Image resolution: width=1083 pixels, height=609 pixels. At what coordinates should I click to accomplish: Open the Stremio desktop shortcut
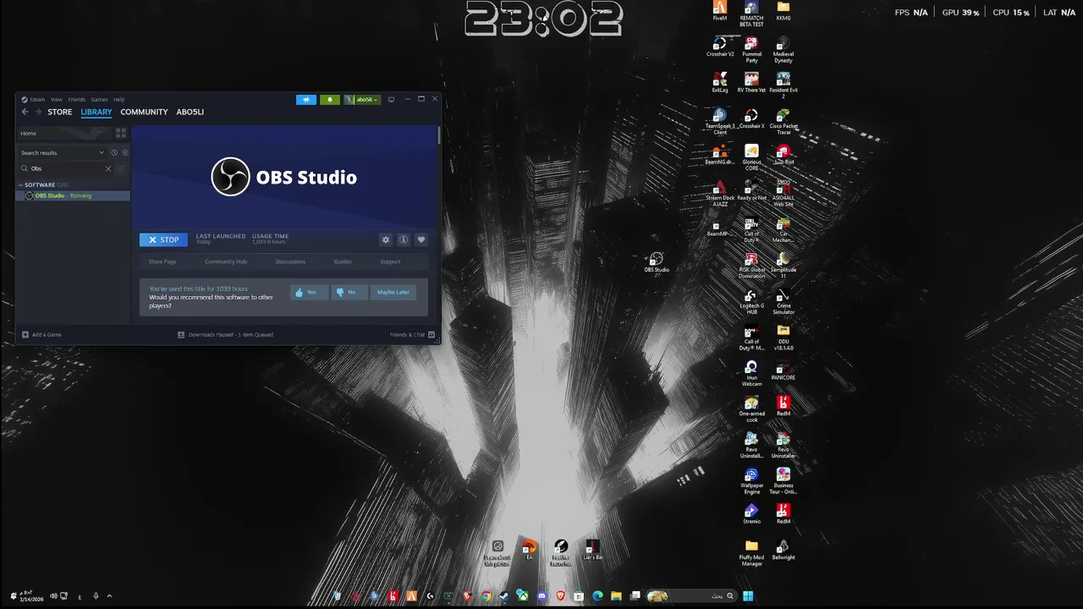(751, 513)
